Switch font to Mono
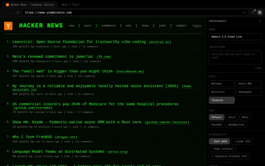The image size is (265, 166). click(x=245, y=117)
